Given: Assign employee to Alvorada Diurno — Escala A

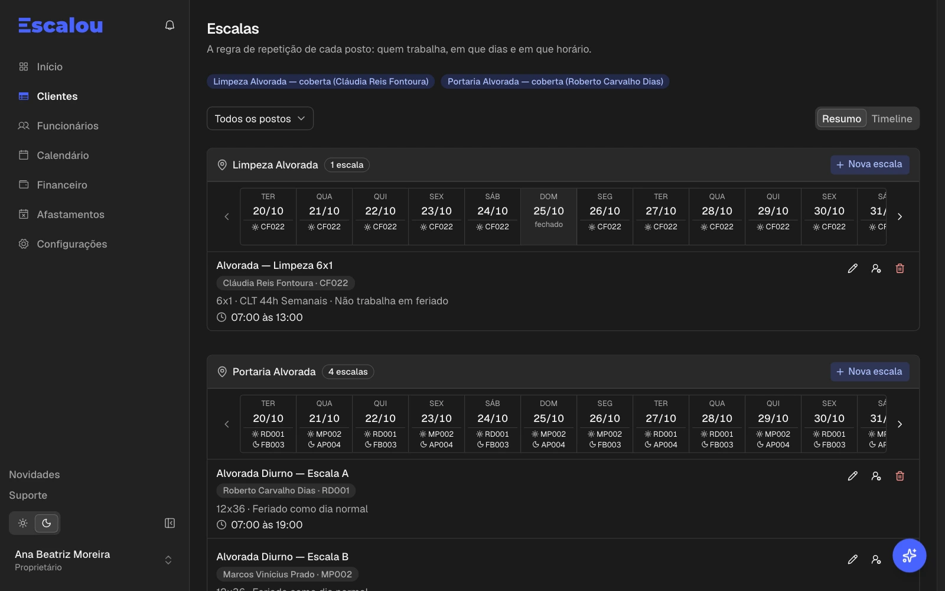Looking at the screenshot, I should click(x=876, y=476).
